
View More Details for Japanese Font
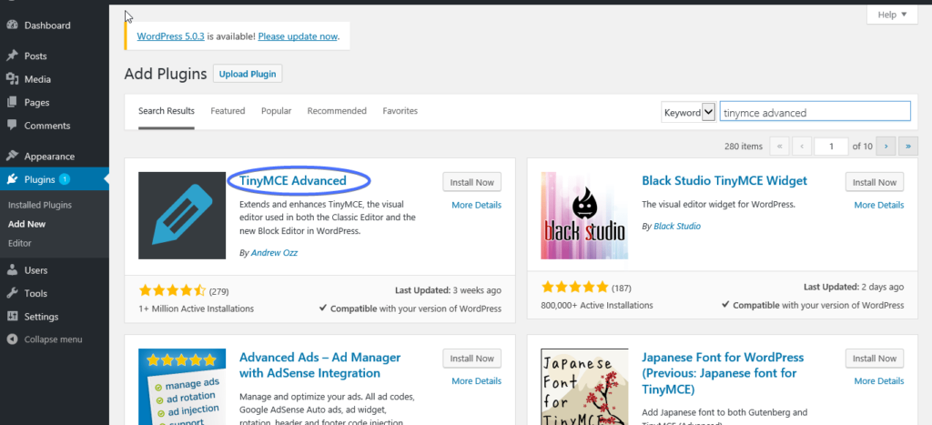879,381
